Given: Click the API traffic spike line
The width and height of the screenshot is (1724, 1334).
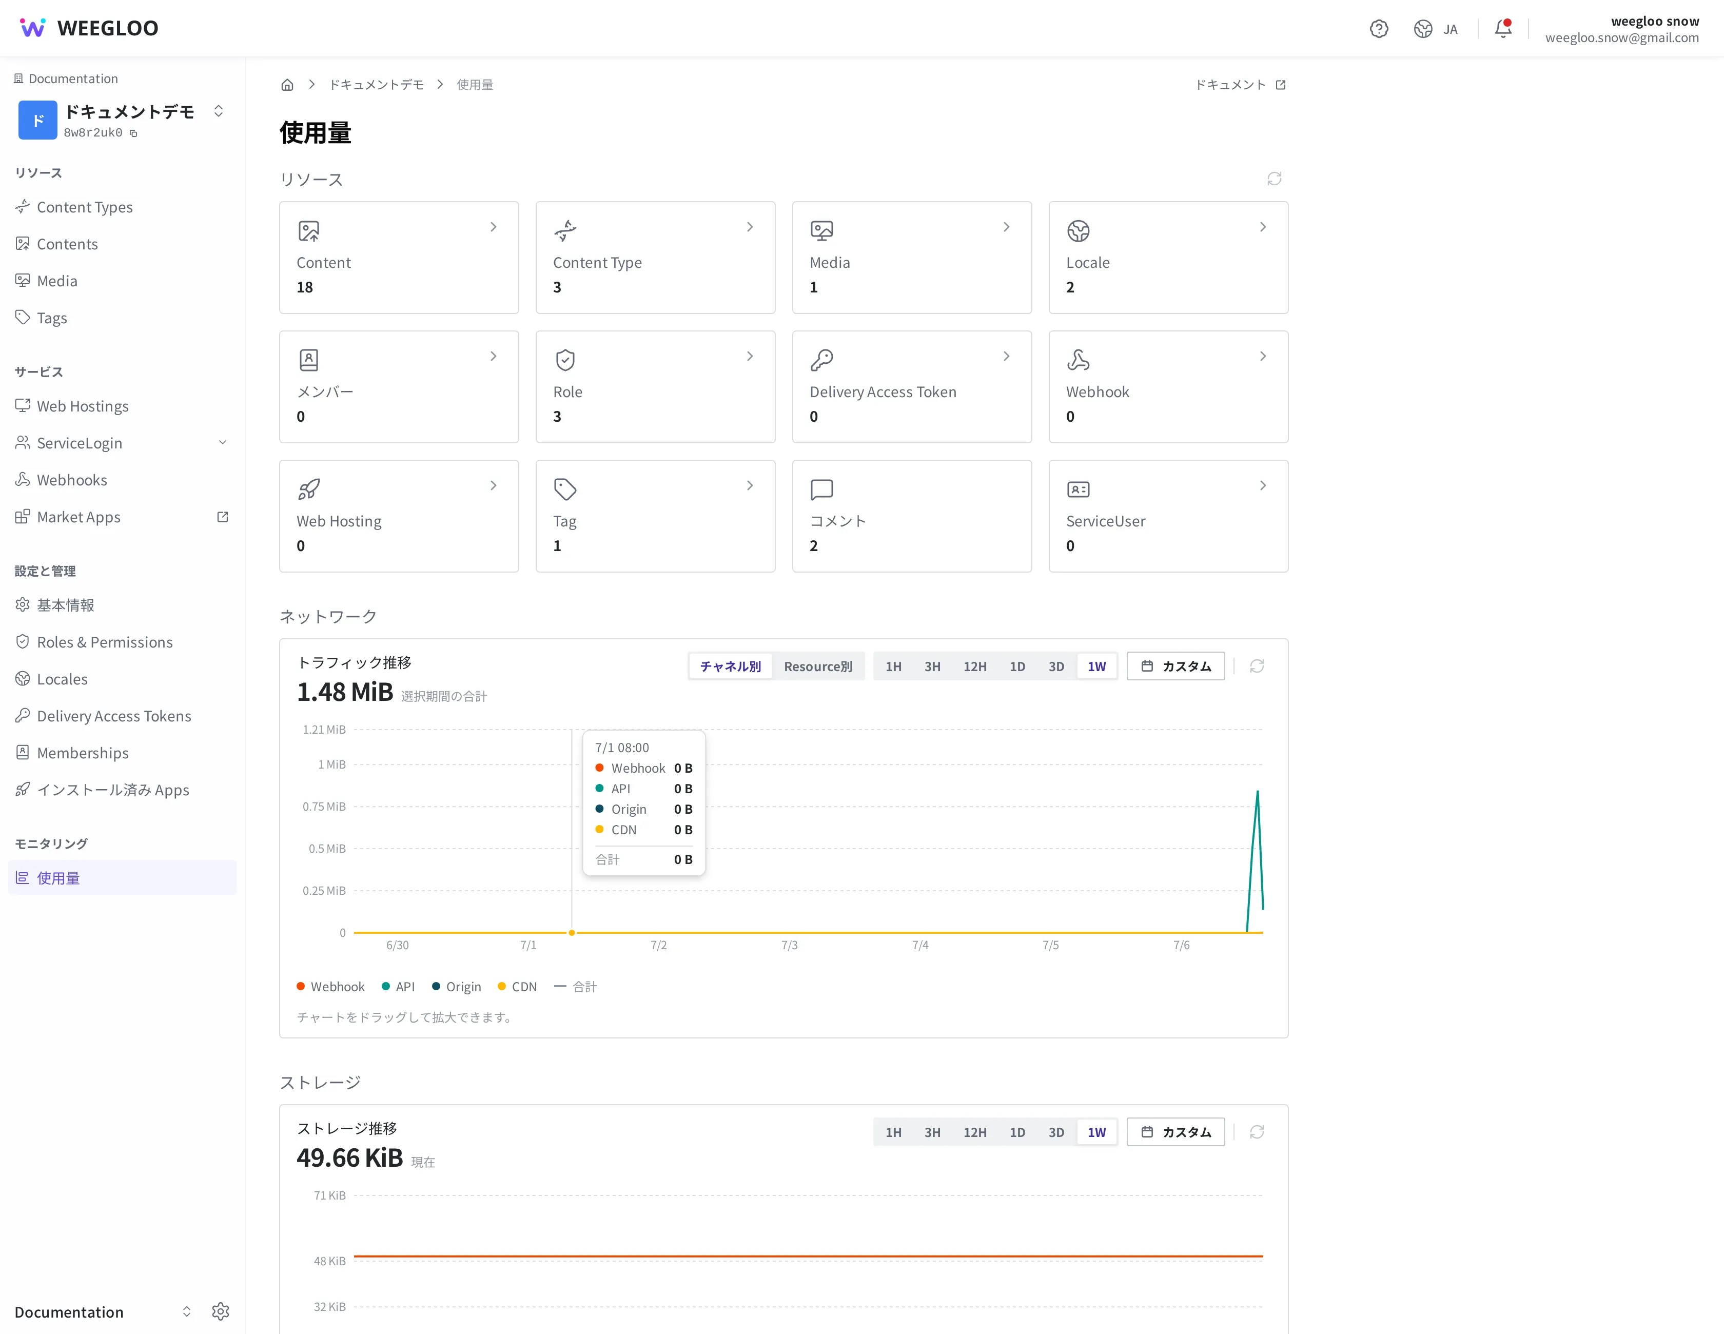Looking at the screenshot, I should 1256,860.
